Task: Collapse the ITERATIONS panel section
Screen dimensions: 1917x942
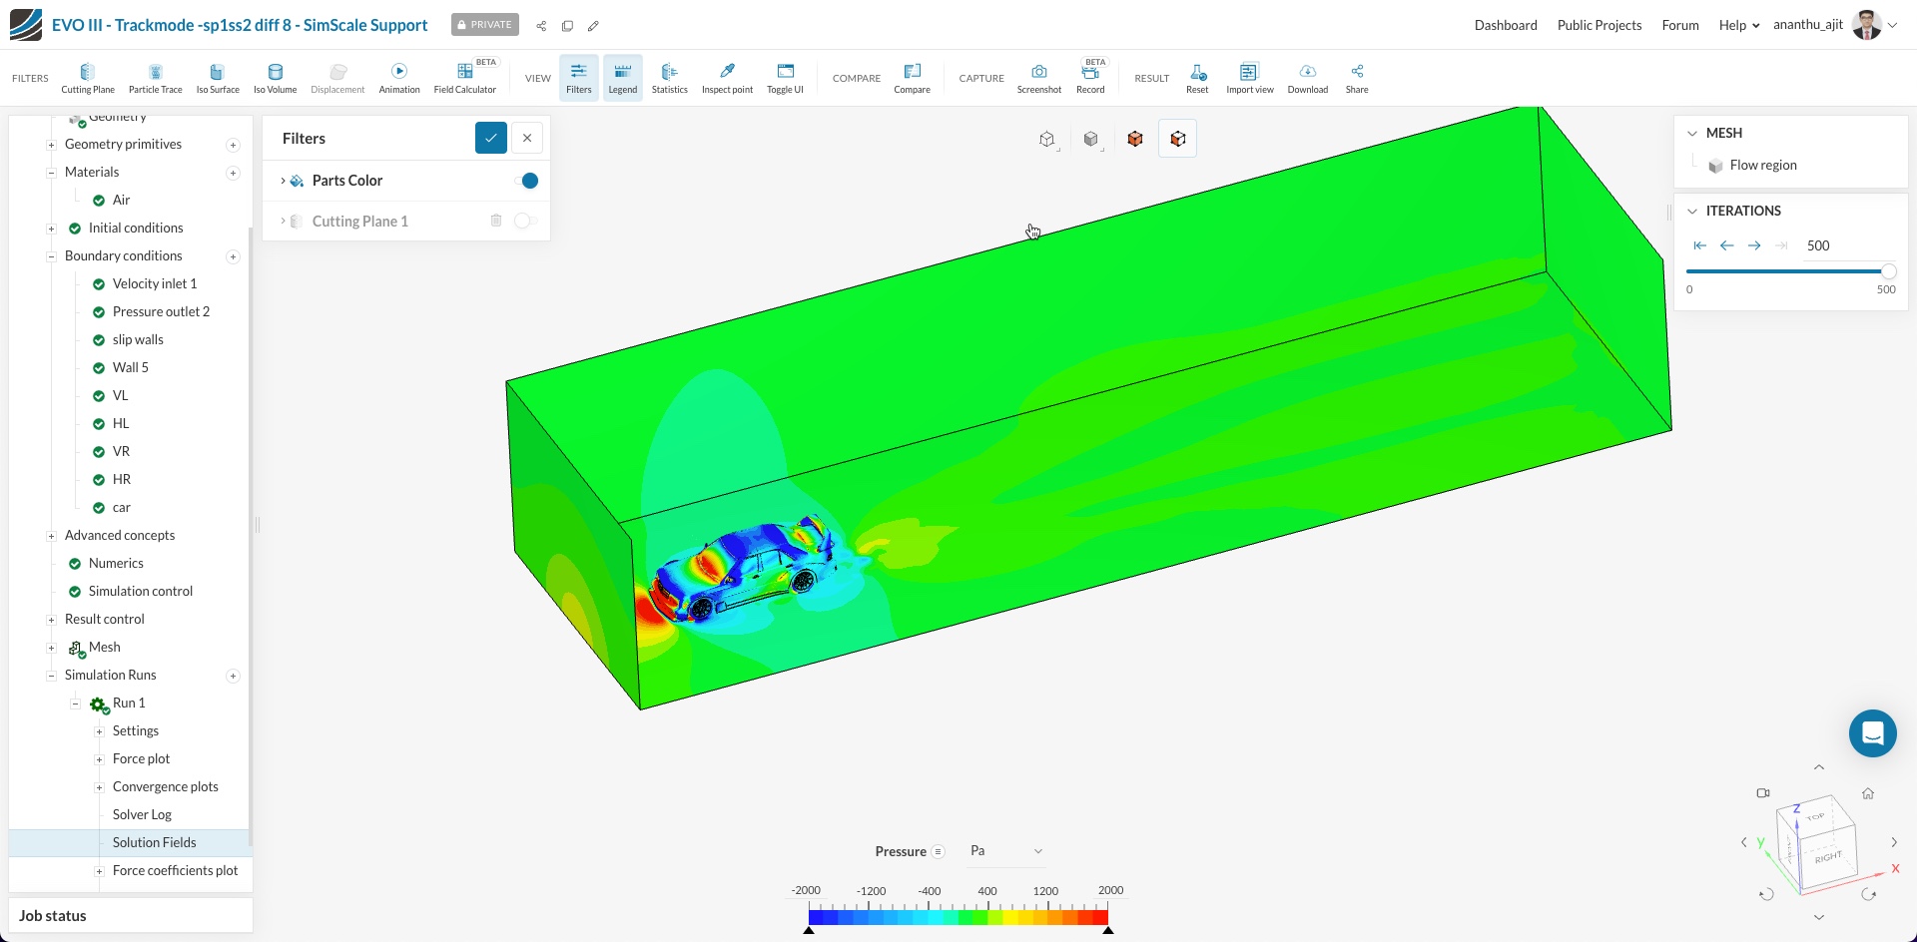Action: (1692, 211)
